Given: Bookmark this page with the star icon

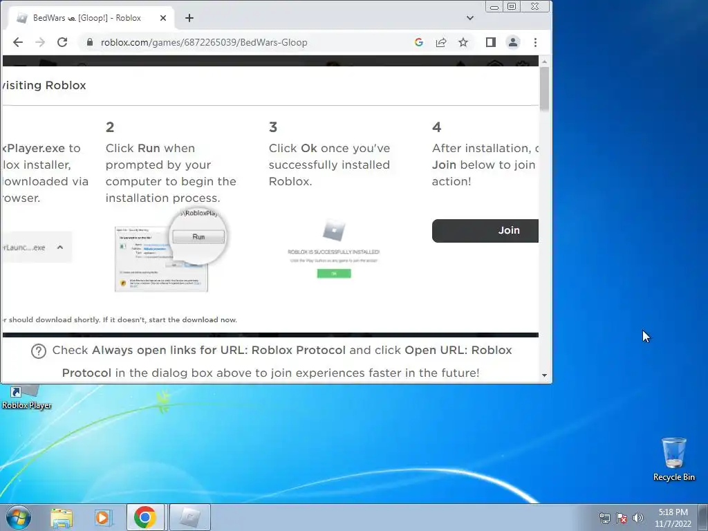Looking at the screenshot, I should pyautogui.click(x=463, y=42).
